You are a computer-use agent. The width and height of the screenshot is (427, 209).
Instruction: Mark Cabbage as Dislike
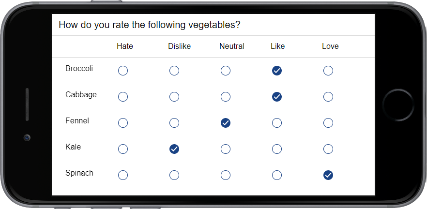[174, 97]
